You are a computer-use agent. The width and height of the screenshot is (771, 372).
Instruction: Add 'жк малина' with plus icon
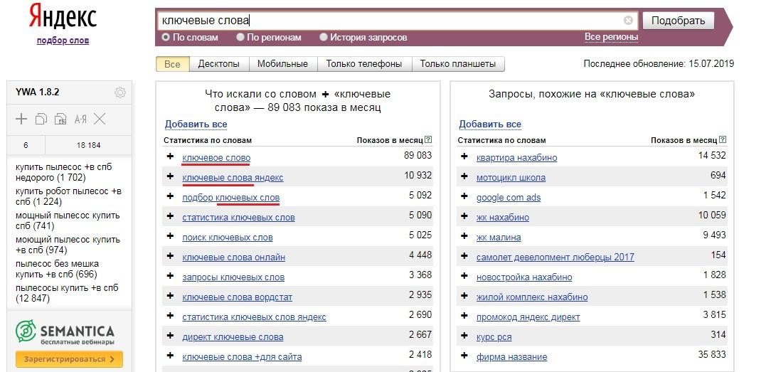tap(464, 236)
